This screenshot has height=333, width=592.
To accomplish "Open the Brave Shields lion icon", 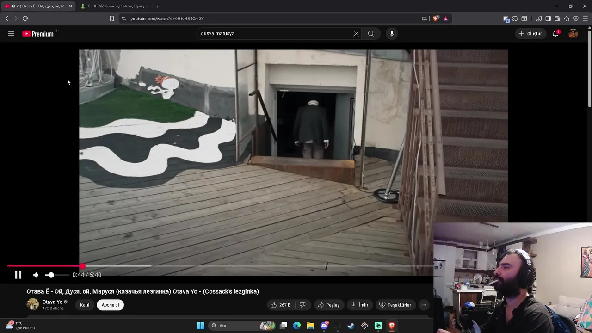I will [x=436, y=18].
